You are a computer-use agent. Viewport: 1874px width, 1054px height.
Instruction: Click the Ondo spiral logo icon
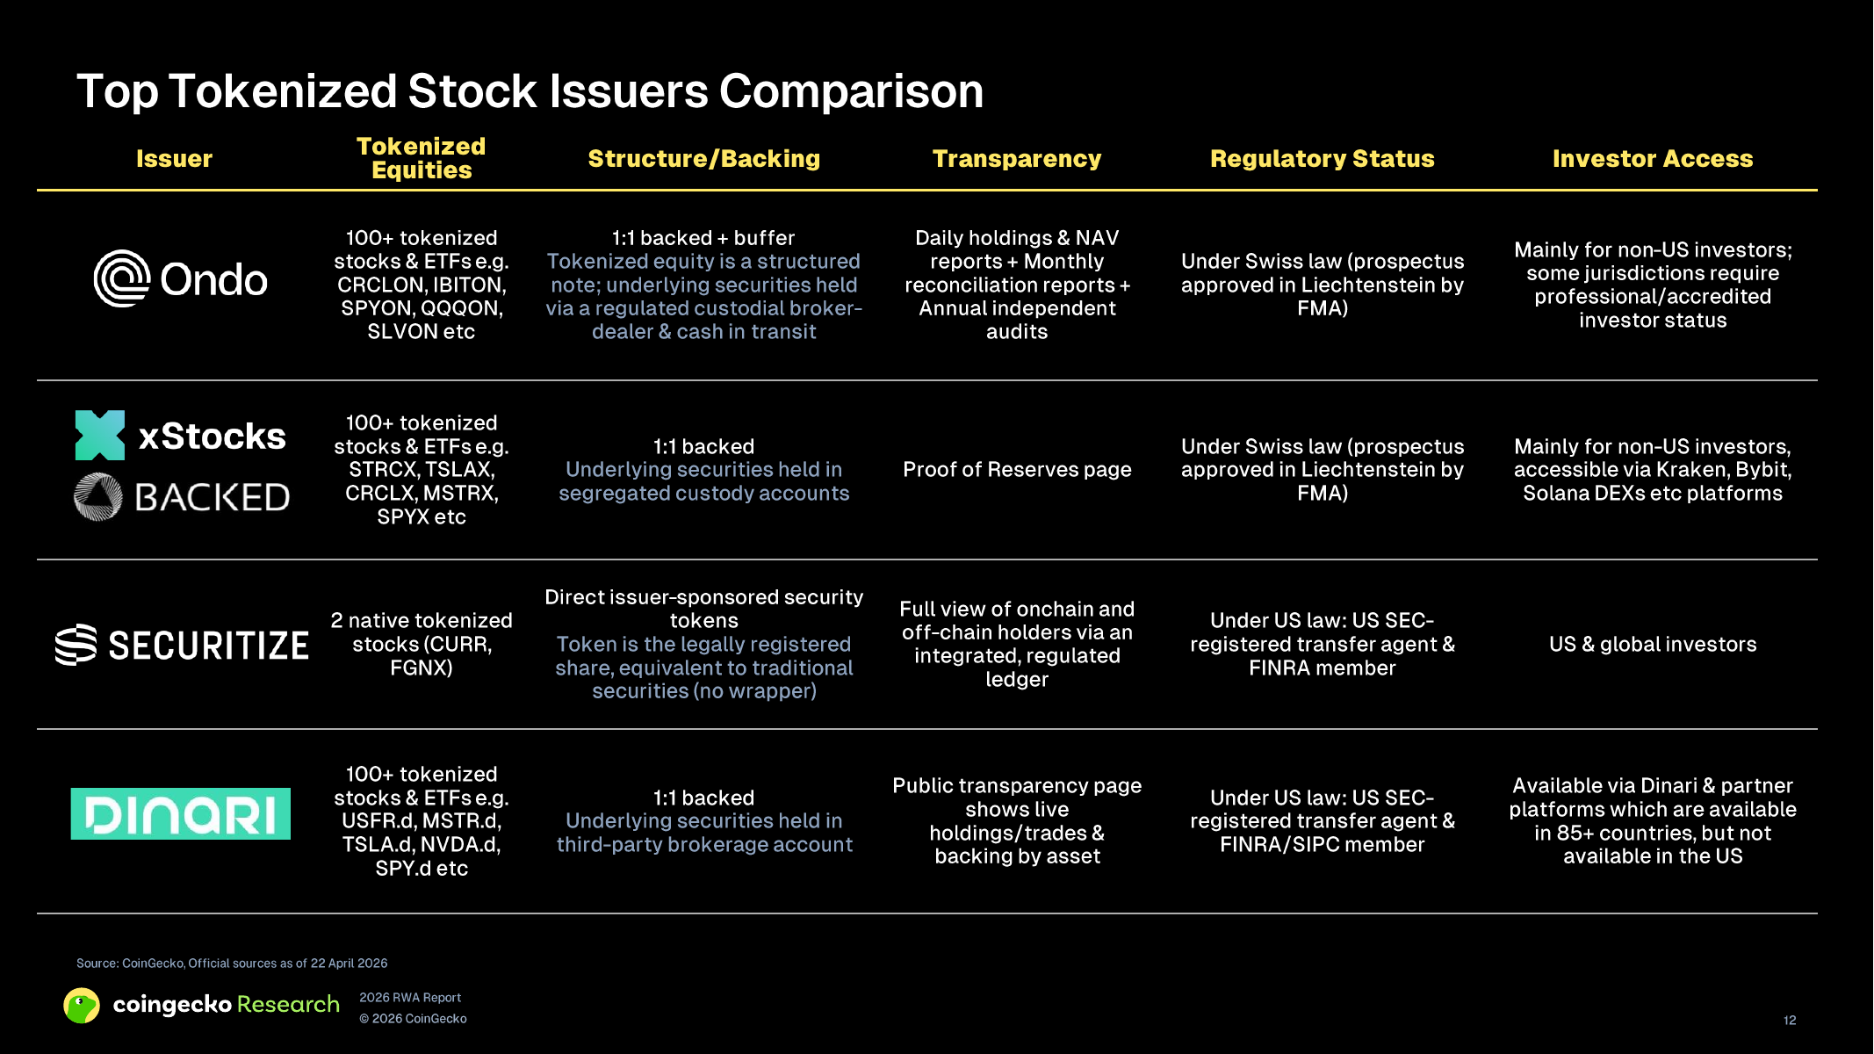(122, 278)
